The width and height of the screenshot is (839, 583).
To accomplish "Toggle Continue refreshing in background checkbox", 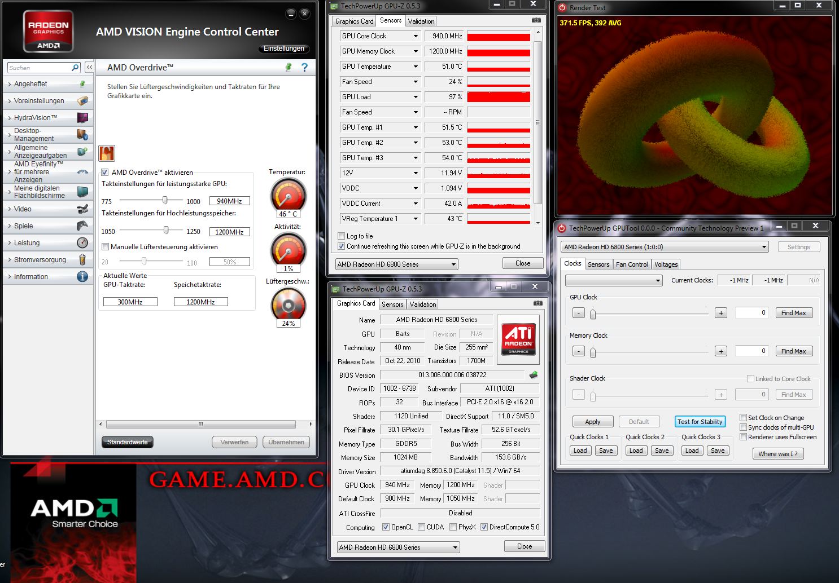I will coord(341,246).
